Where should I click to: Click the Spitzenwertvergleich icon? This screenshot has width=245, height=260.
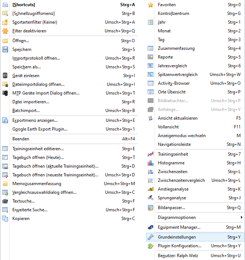coord(151,75)
